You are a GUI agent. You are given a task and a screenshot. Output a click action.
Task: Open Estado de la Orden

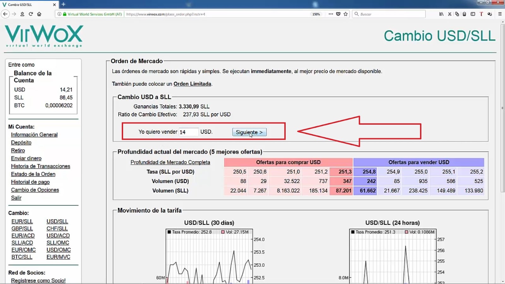(x=33, y=174)
